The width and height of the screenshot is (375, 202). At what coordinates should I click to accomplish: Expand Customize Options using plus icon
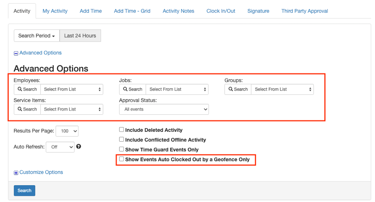pyautogui.click(x=16, y=173)
